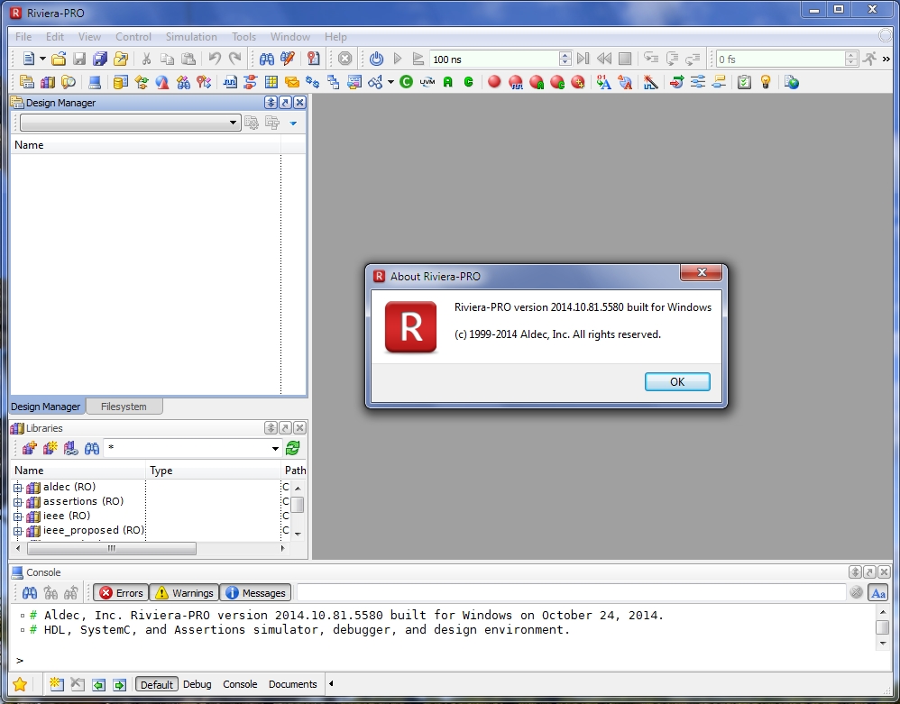Expand the ieee (RO) library node
900x704 pixels.
pos(18,517)
